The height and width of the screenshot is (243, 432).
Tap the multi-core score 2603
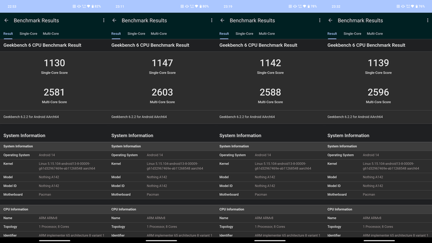pos(162,92)
